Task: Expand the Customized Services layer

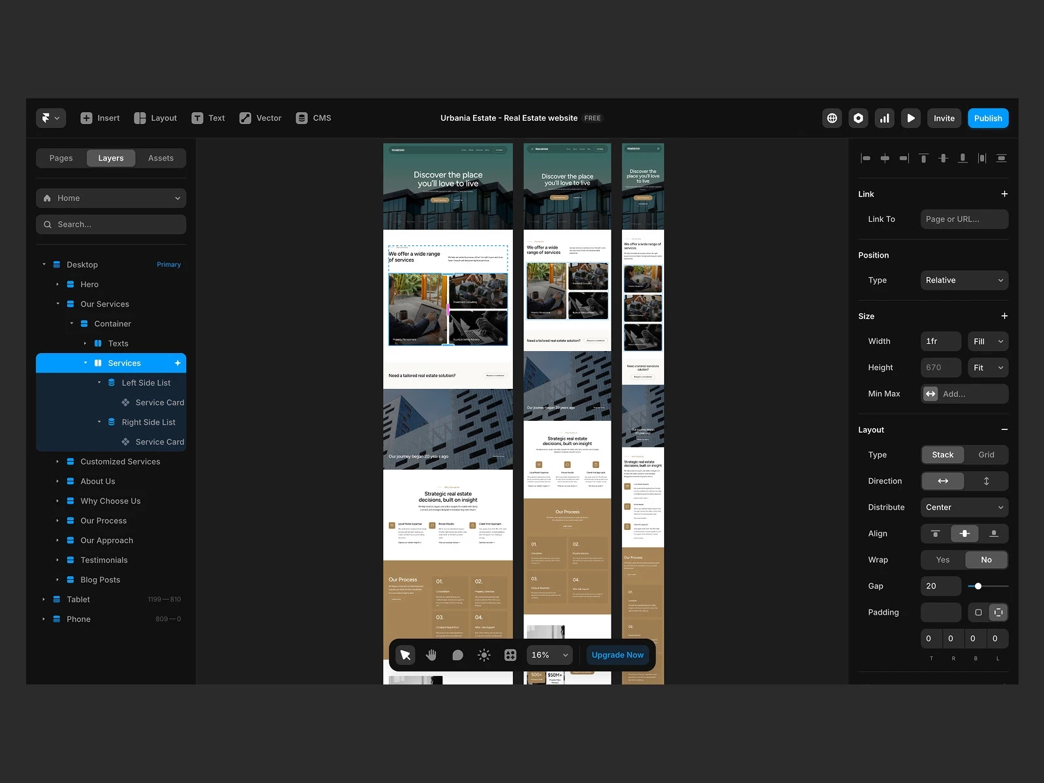Action: point(57,462)
